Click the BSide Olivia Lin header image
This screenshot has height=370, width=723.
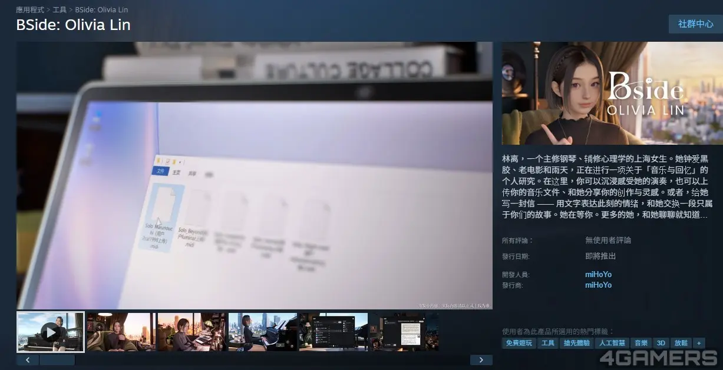click(x=612, y=93)
